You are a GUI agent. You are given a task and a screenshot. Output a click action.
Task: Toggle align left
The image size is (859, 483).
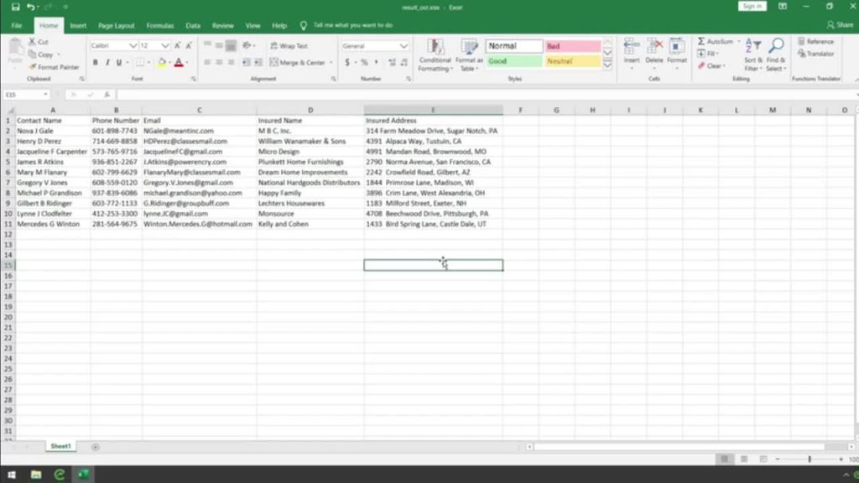tap(207, 62)
